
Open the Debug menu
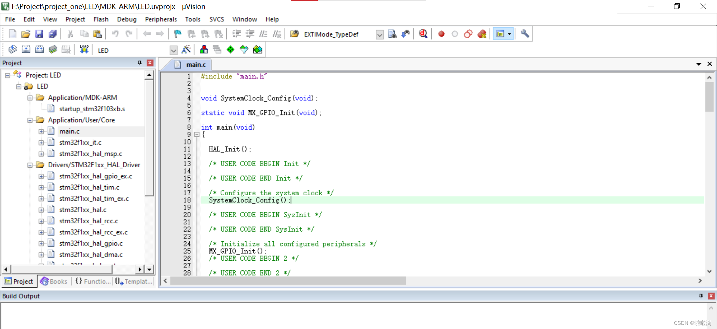point(127,19)
